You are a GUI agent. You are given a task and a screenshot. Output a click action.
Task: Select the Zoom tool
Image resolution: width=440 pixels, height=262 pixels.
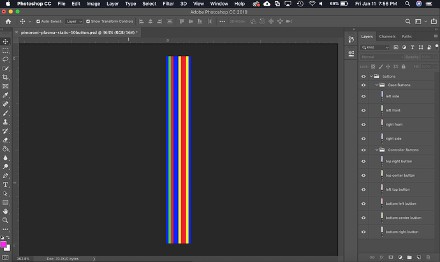coord(5,220)
